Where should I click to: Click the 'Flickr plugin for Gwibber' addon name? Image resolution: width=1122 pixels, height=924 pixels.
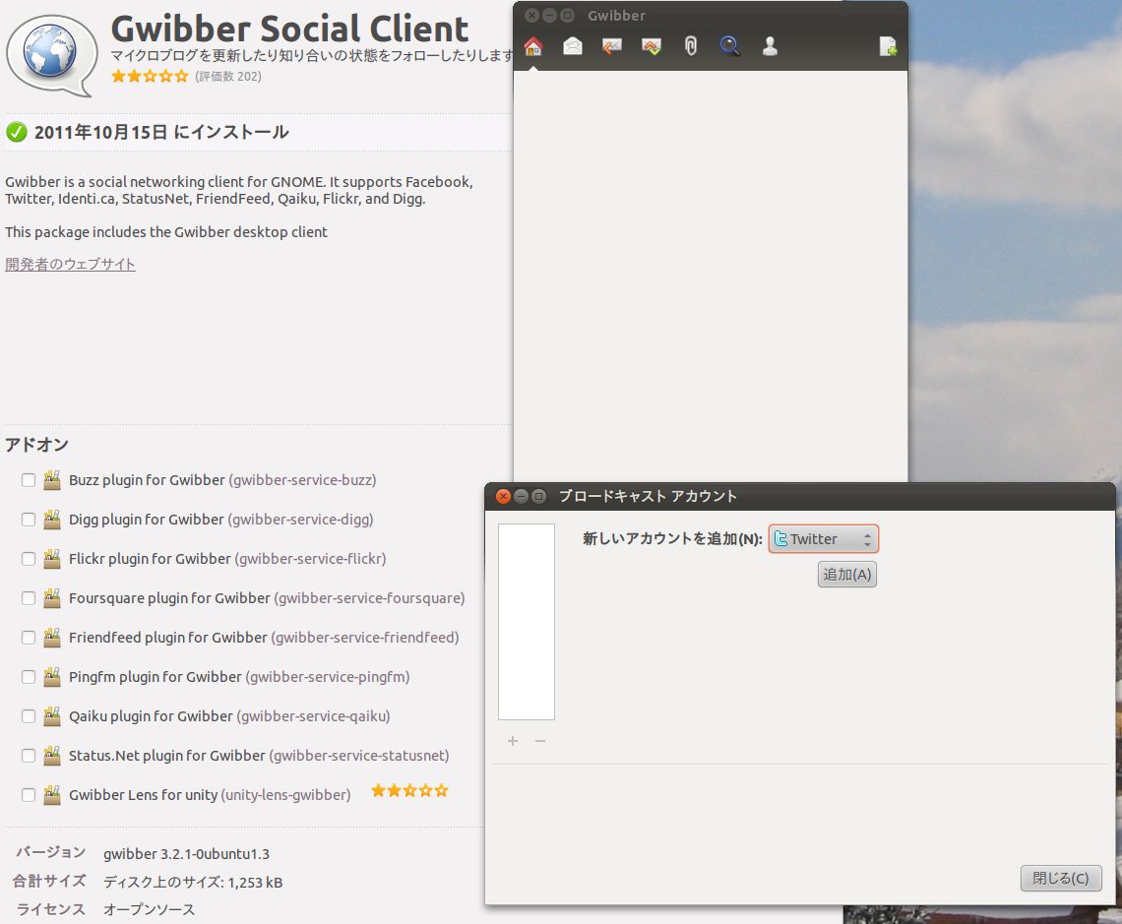tap(150, 559)
